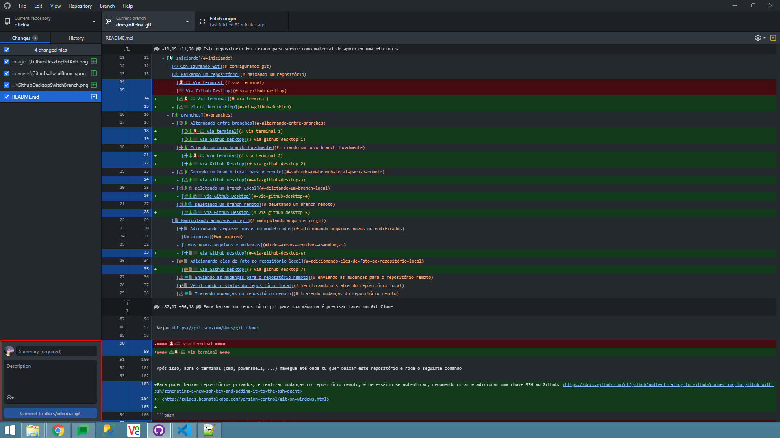The width and height of the screenshot is (780, 438).
Task: Open Windows Start menu
Action: coord(10,430)
